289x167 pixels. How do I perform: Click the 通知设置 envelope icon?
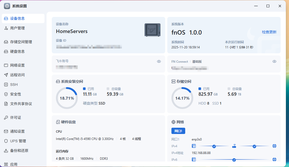(6, 131)
